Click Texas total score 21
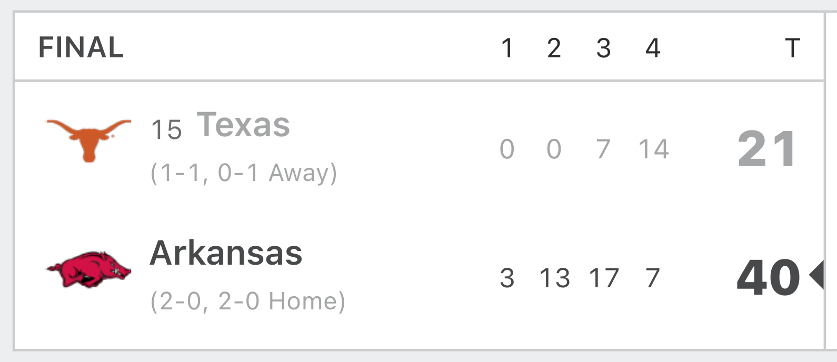 pos(767,149)
